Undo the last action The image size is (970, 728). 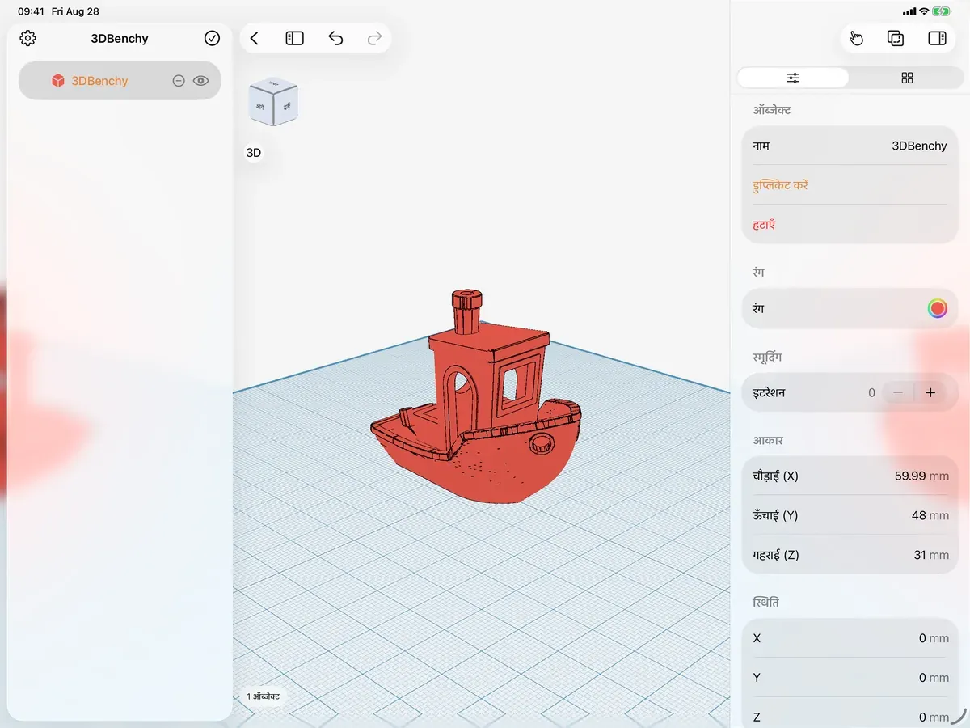335,38
